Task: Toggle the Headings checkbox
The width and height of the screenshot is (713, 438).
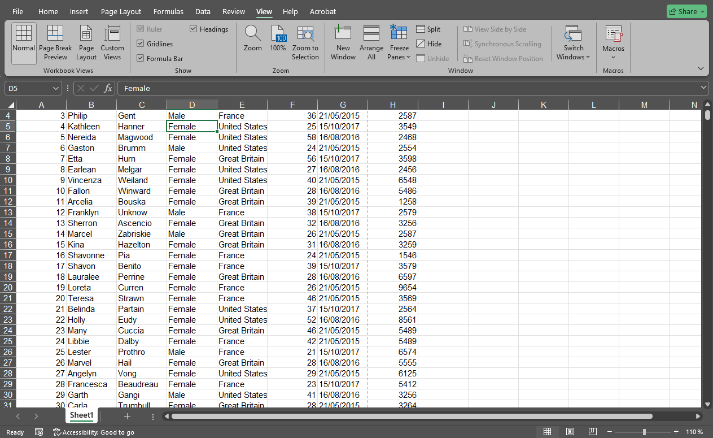Action: click(x=194, y=29)
